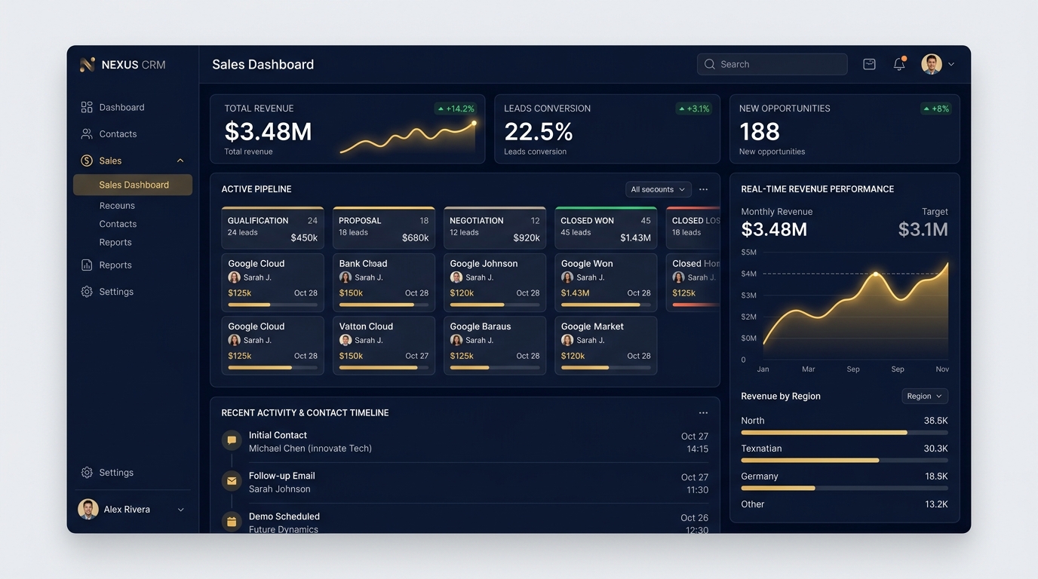Click the +3.1% leads conversion badge
The width and height of the screenshot is (1038, 579).
(x=694, y=109)
